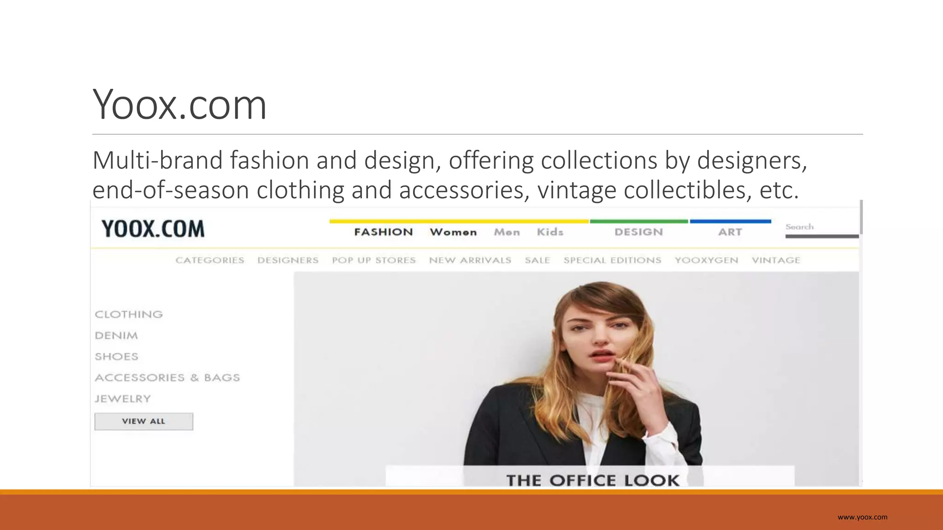Open NEW ARRIVALS menu item
This screenshot has width=943, height=530.
tap(470, 260)
